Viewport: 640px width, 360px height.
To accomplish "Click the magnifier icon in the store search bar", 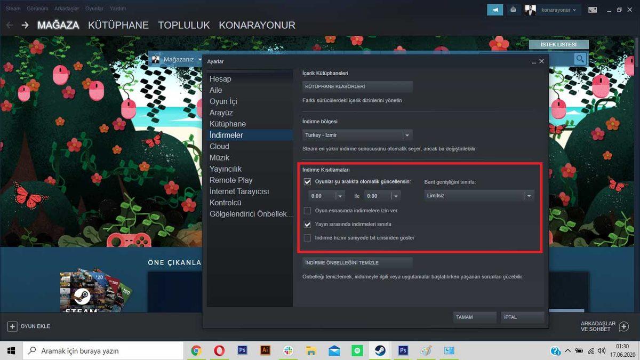I will pos(580,59).
